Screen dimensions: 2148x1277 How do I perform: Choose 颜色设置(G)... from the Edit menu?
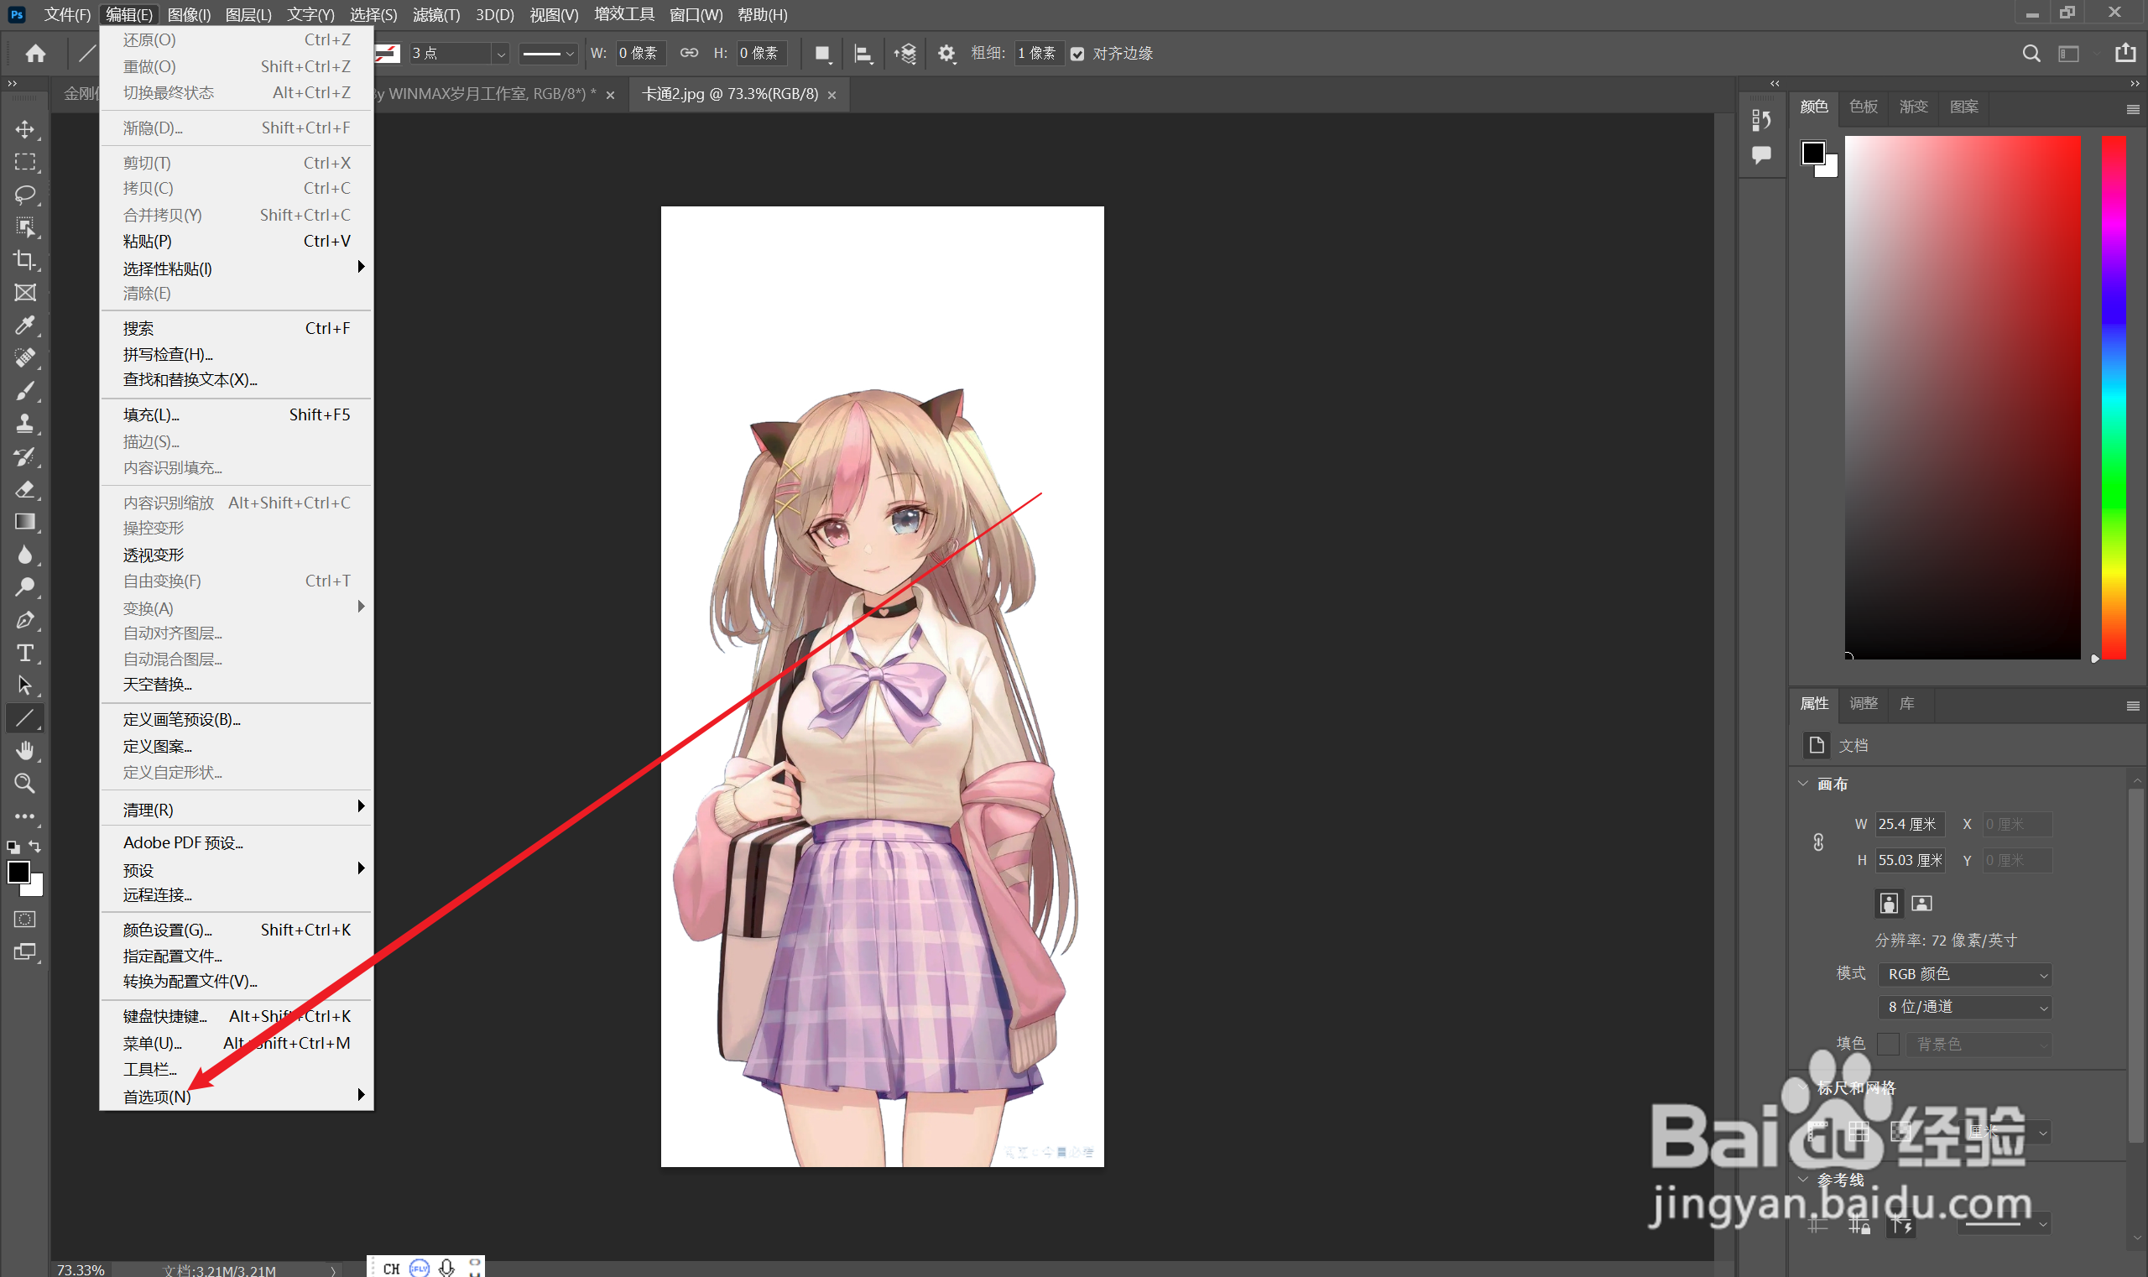(237, 930)
